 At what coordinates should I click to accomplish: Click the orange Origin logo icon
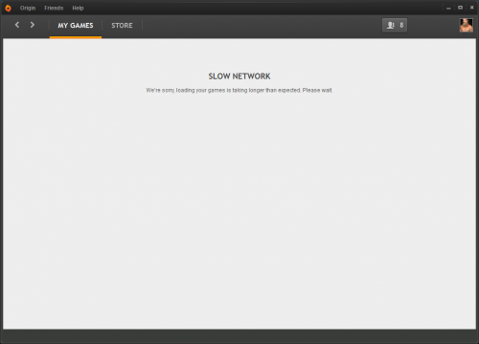click(8, 8)
